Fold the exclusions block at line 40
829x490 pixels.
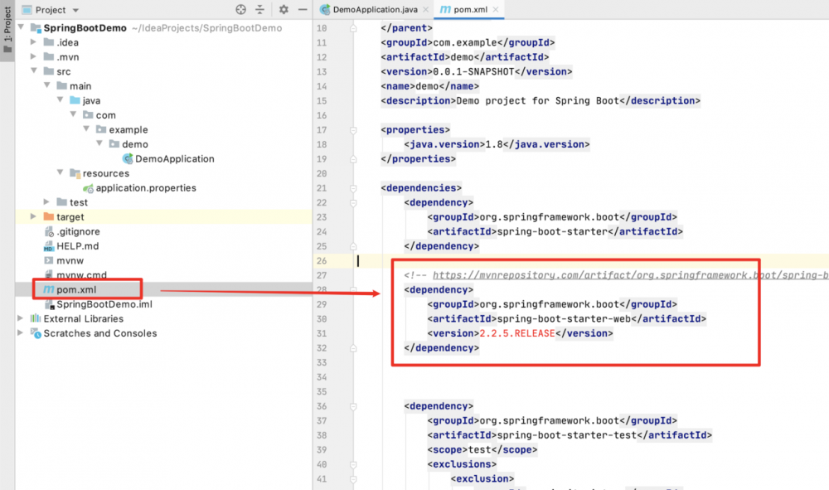(x=353, y=464)
